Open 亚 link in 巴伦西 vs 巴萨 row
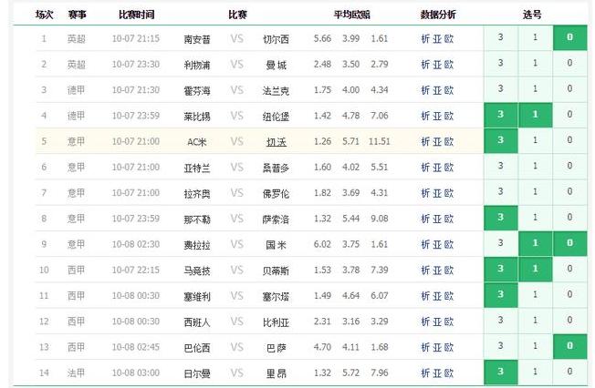The height and width of the screenshot is (388, 595). coord(437,348)
